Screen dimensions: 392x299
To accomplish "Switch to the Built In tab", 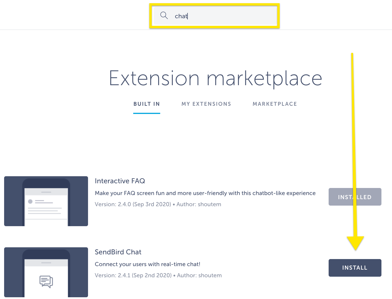I will (x=146, y=104).
